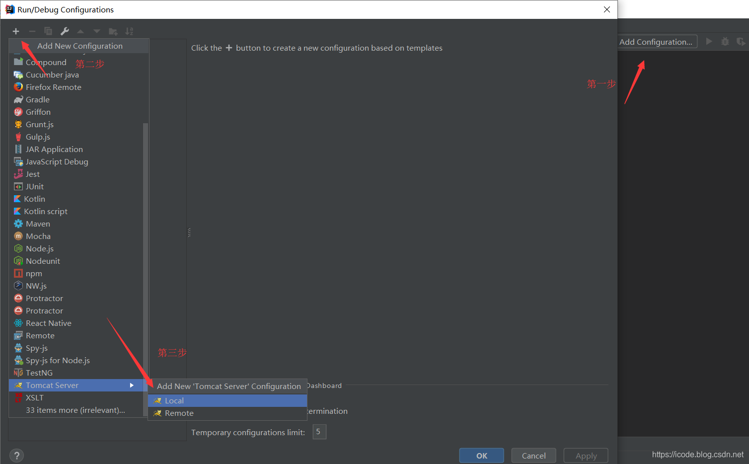
Task: Select JAR Application entry
Action: (75, 149)
